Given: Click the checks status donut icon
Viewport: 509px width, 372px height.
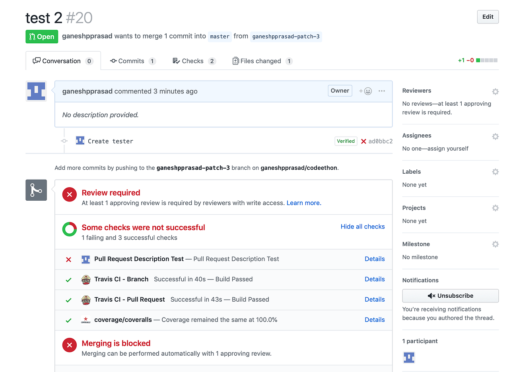Looking at the screenshot, I should pyautogui.click(x=70, y=229).
